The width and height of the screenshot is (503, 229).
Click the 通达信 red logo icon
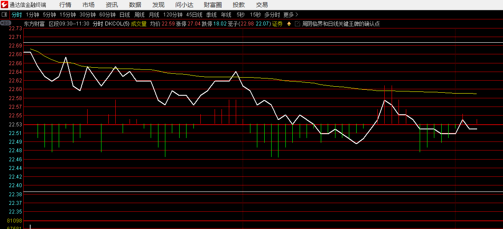tap(4, 5)
